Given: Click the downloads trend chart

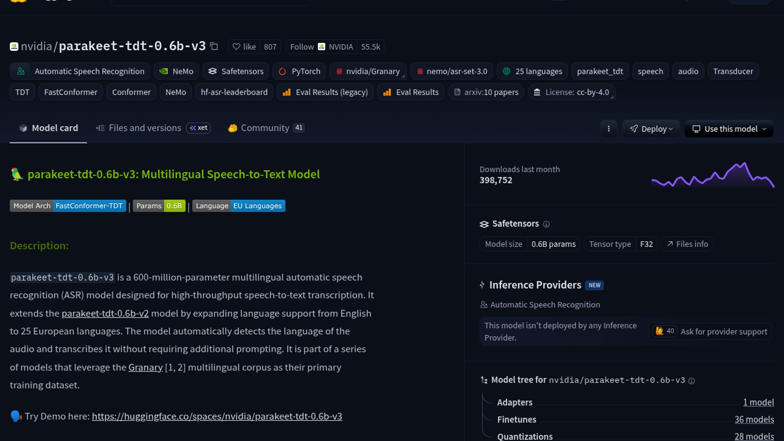Looking at the screenshot, I should [x=713, y=176].
